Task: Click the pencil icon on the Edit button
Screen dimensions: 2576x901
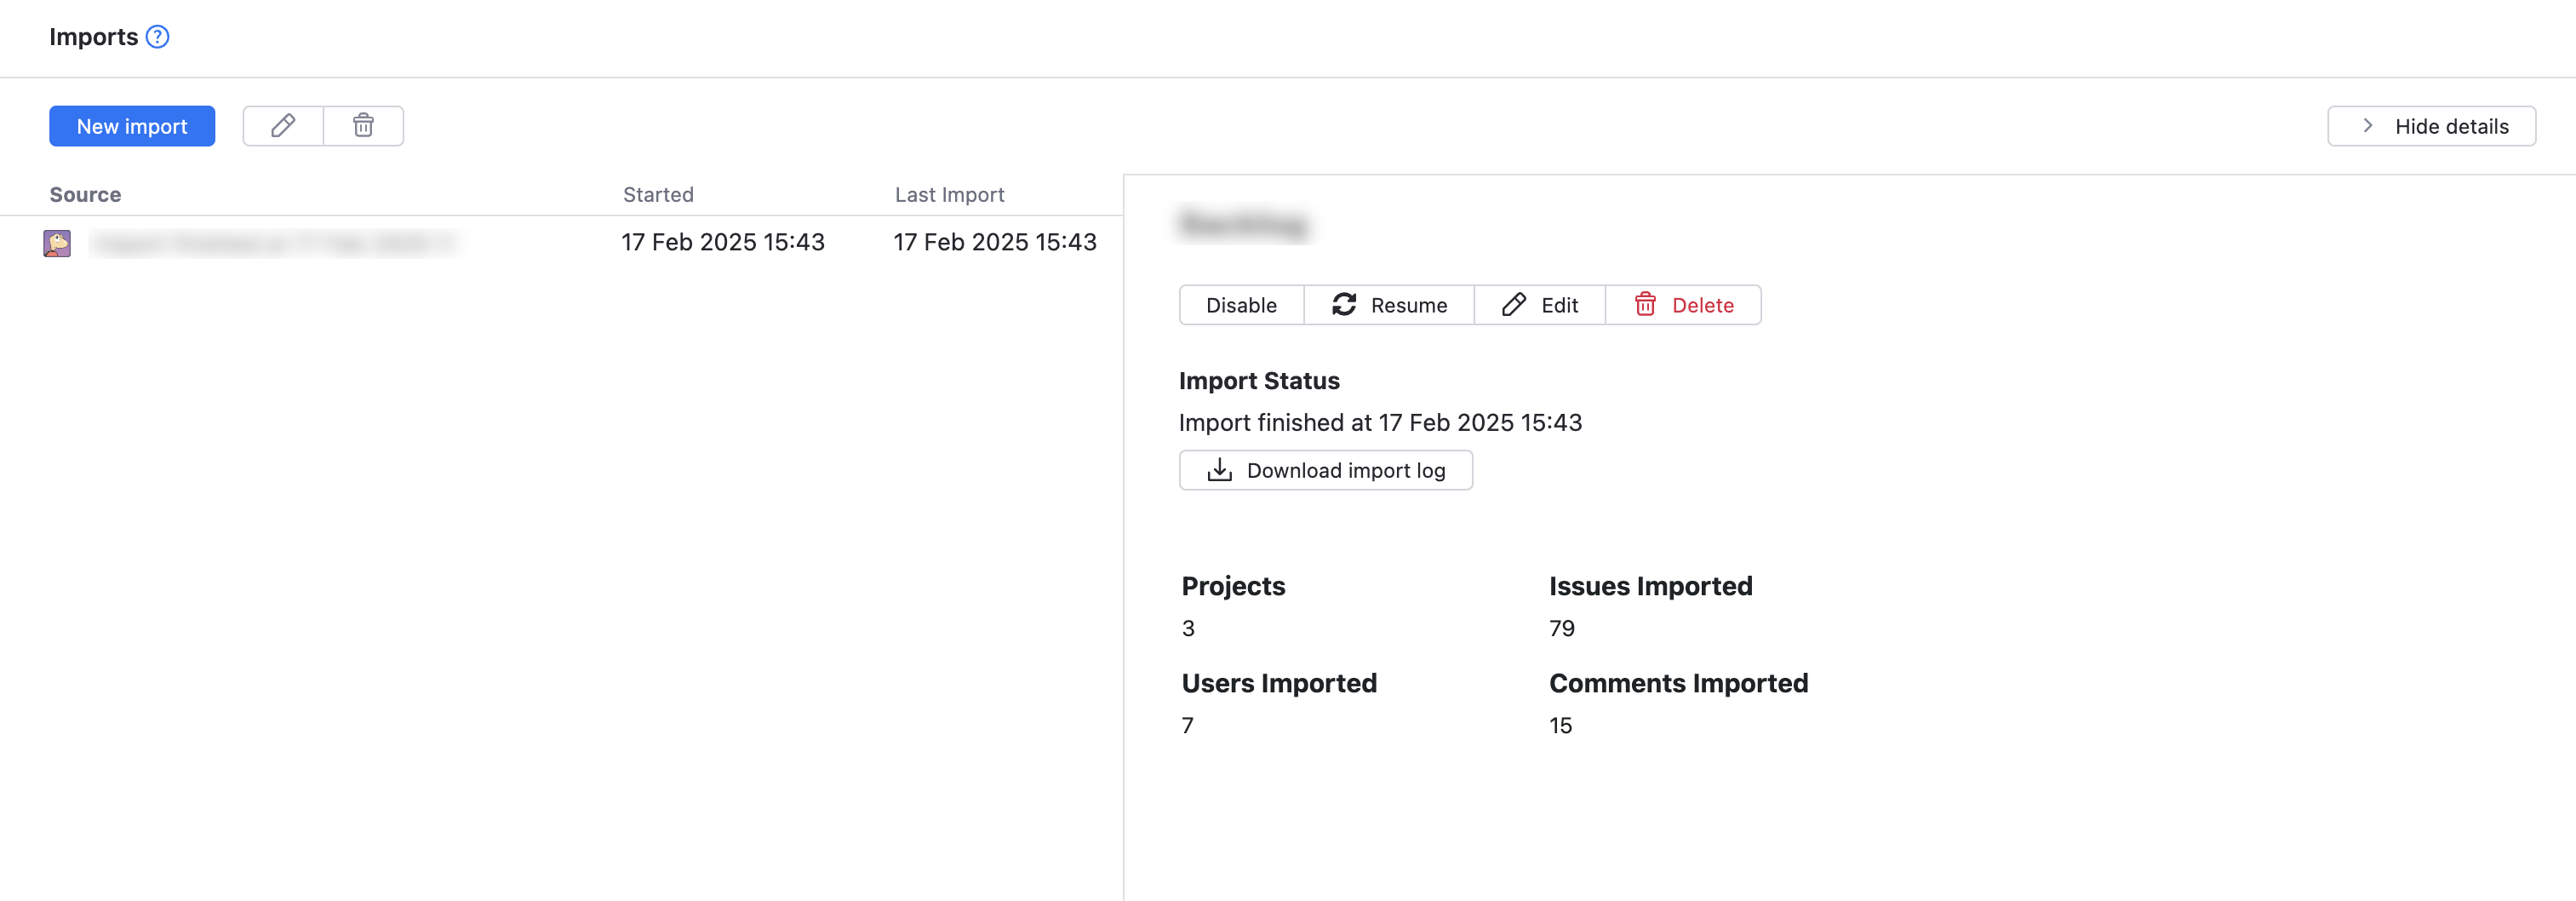Action: 1513,304
